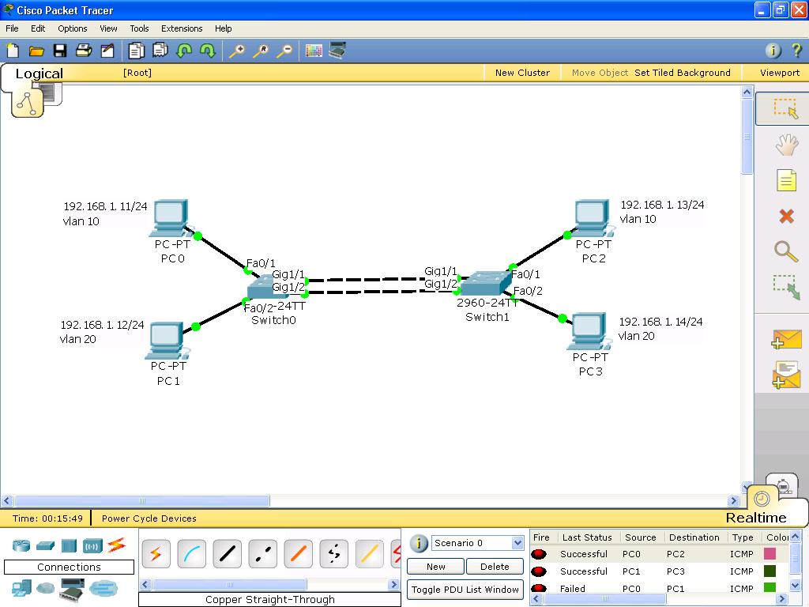Click Set Tiled Background
809x607 pixels.
(682, 73)
